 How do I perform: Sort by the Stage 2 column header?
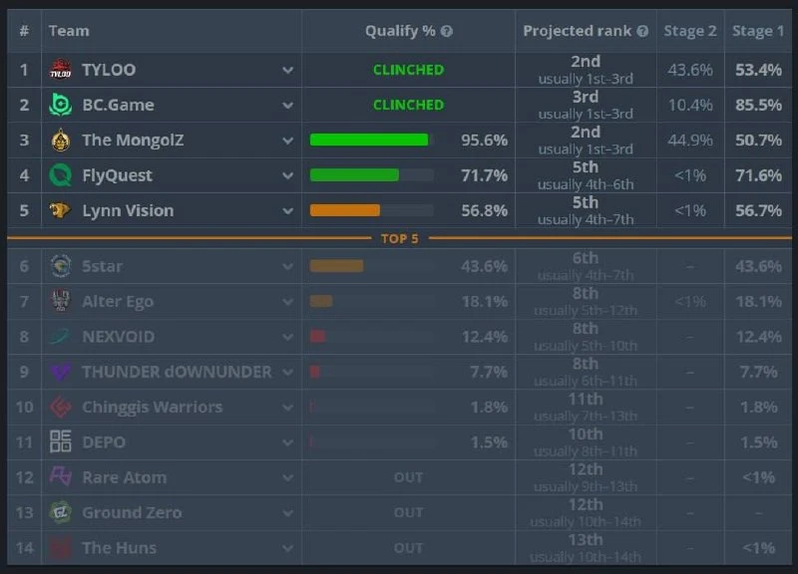point(689,31)
